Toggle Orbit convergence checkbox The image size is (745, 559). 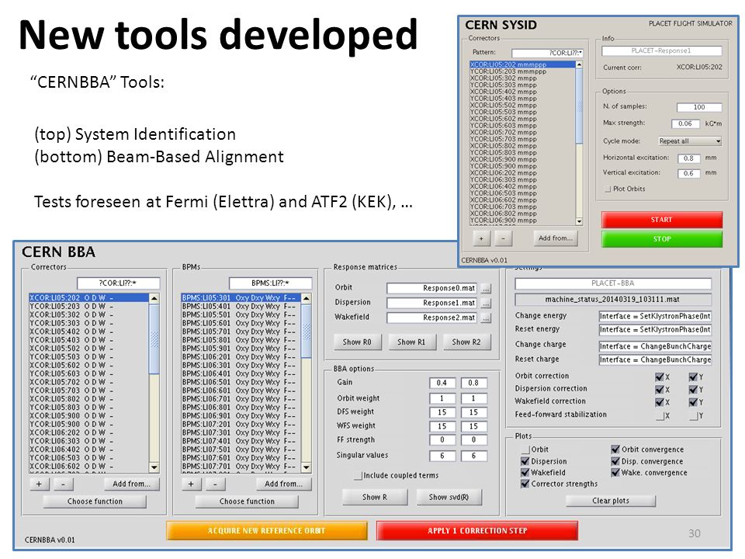pyautogui.click(x=615, y=450)
